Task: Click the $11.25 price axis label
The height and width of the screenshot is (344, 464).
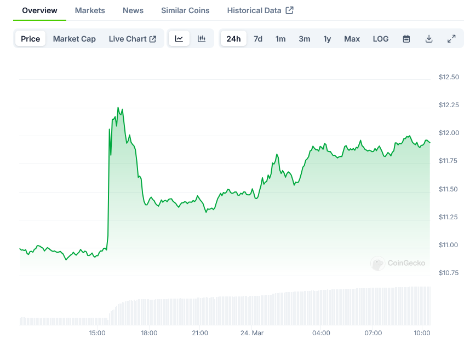Action: [448, 217]
